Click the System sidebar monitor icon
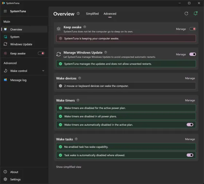The height and width of the screenshot is (184, 204). click(5, 37)
